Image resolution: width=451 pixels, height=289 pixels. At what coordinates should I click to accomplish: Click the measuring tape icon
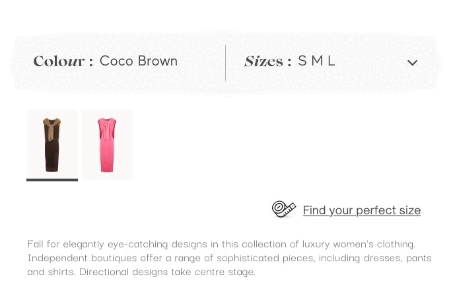tap(283, 209)
